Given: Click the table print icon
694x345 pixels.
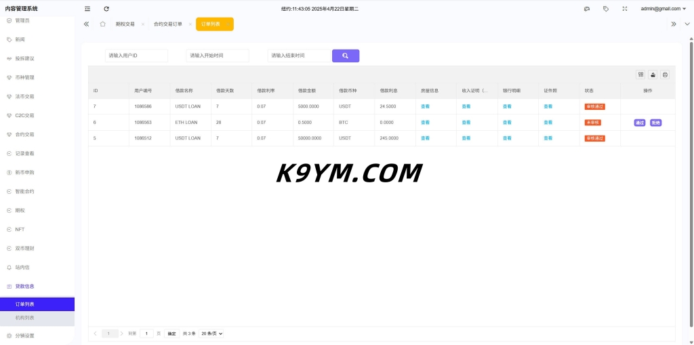Looking at the screenshot, I should [x=665, y=75].
